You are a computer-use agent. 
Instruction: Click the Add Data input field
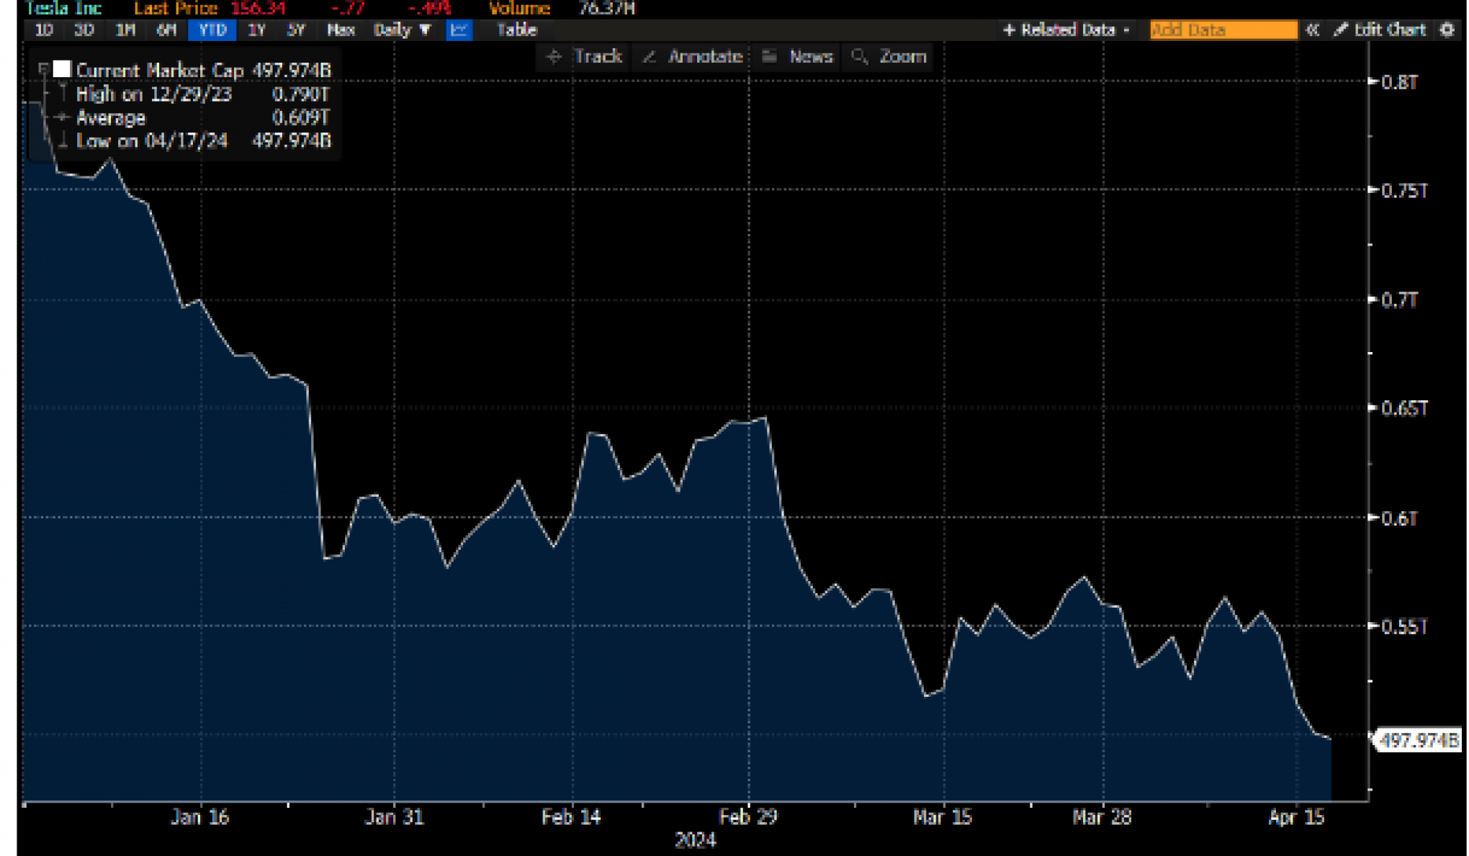[1223, 30]
